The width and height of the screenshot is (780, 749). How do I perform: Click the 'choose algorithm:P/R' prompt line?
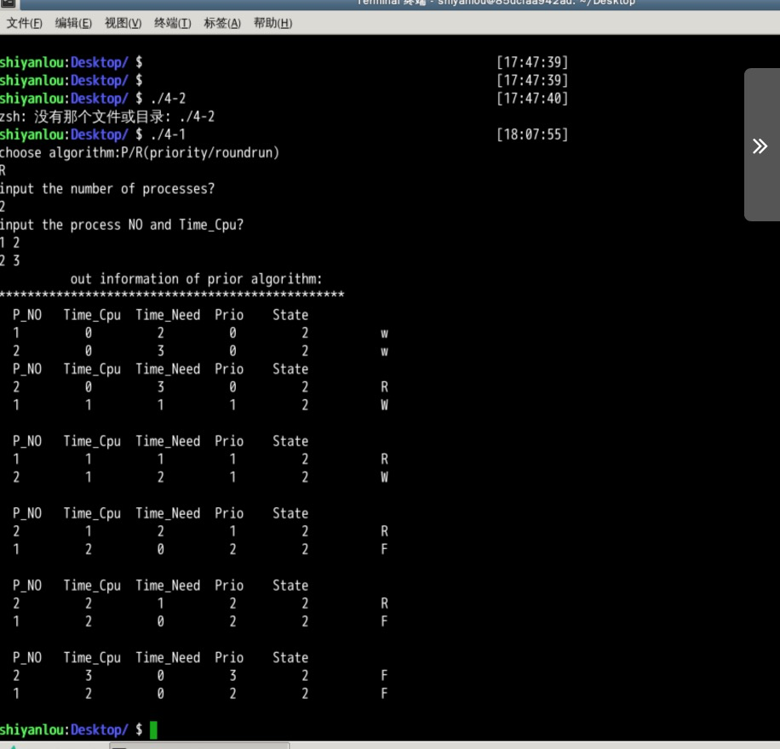[x=139, y=152]
